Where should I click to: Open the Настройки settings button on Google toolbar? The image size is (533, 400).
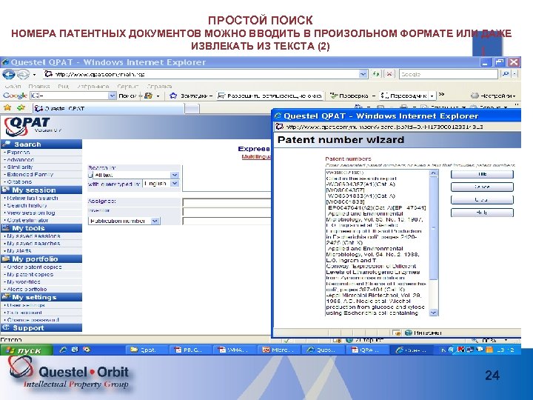pos(493,96)
